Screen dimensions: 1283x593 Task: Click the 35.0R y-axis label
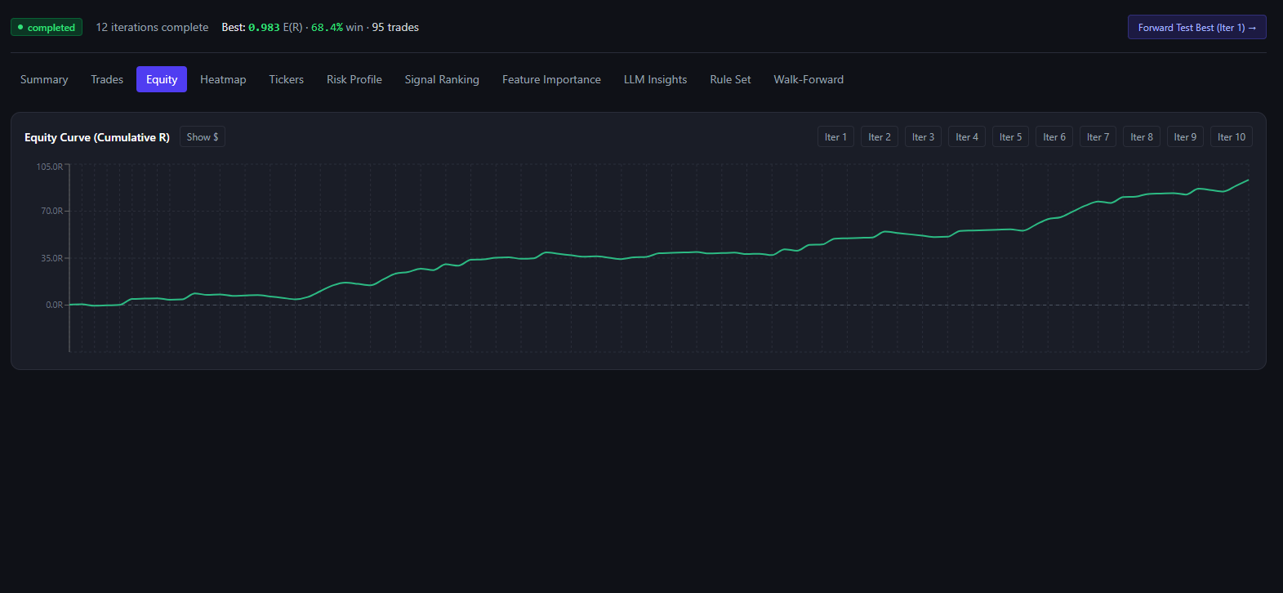pyautogui.click(x=51, y=258)
